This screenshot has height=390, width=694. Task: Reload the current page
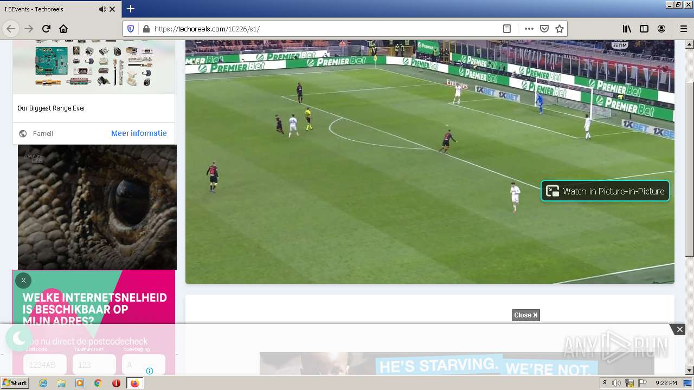coord(47,29)
